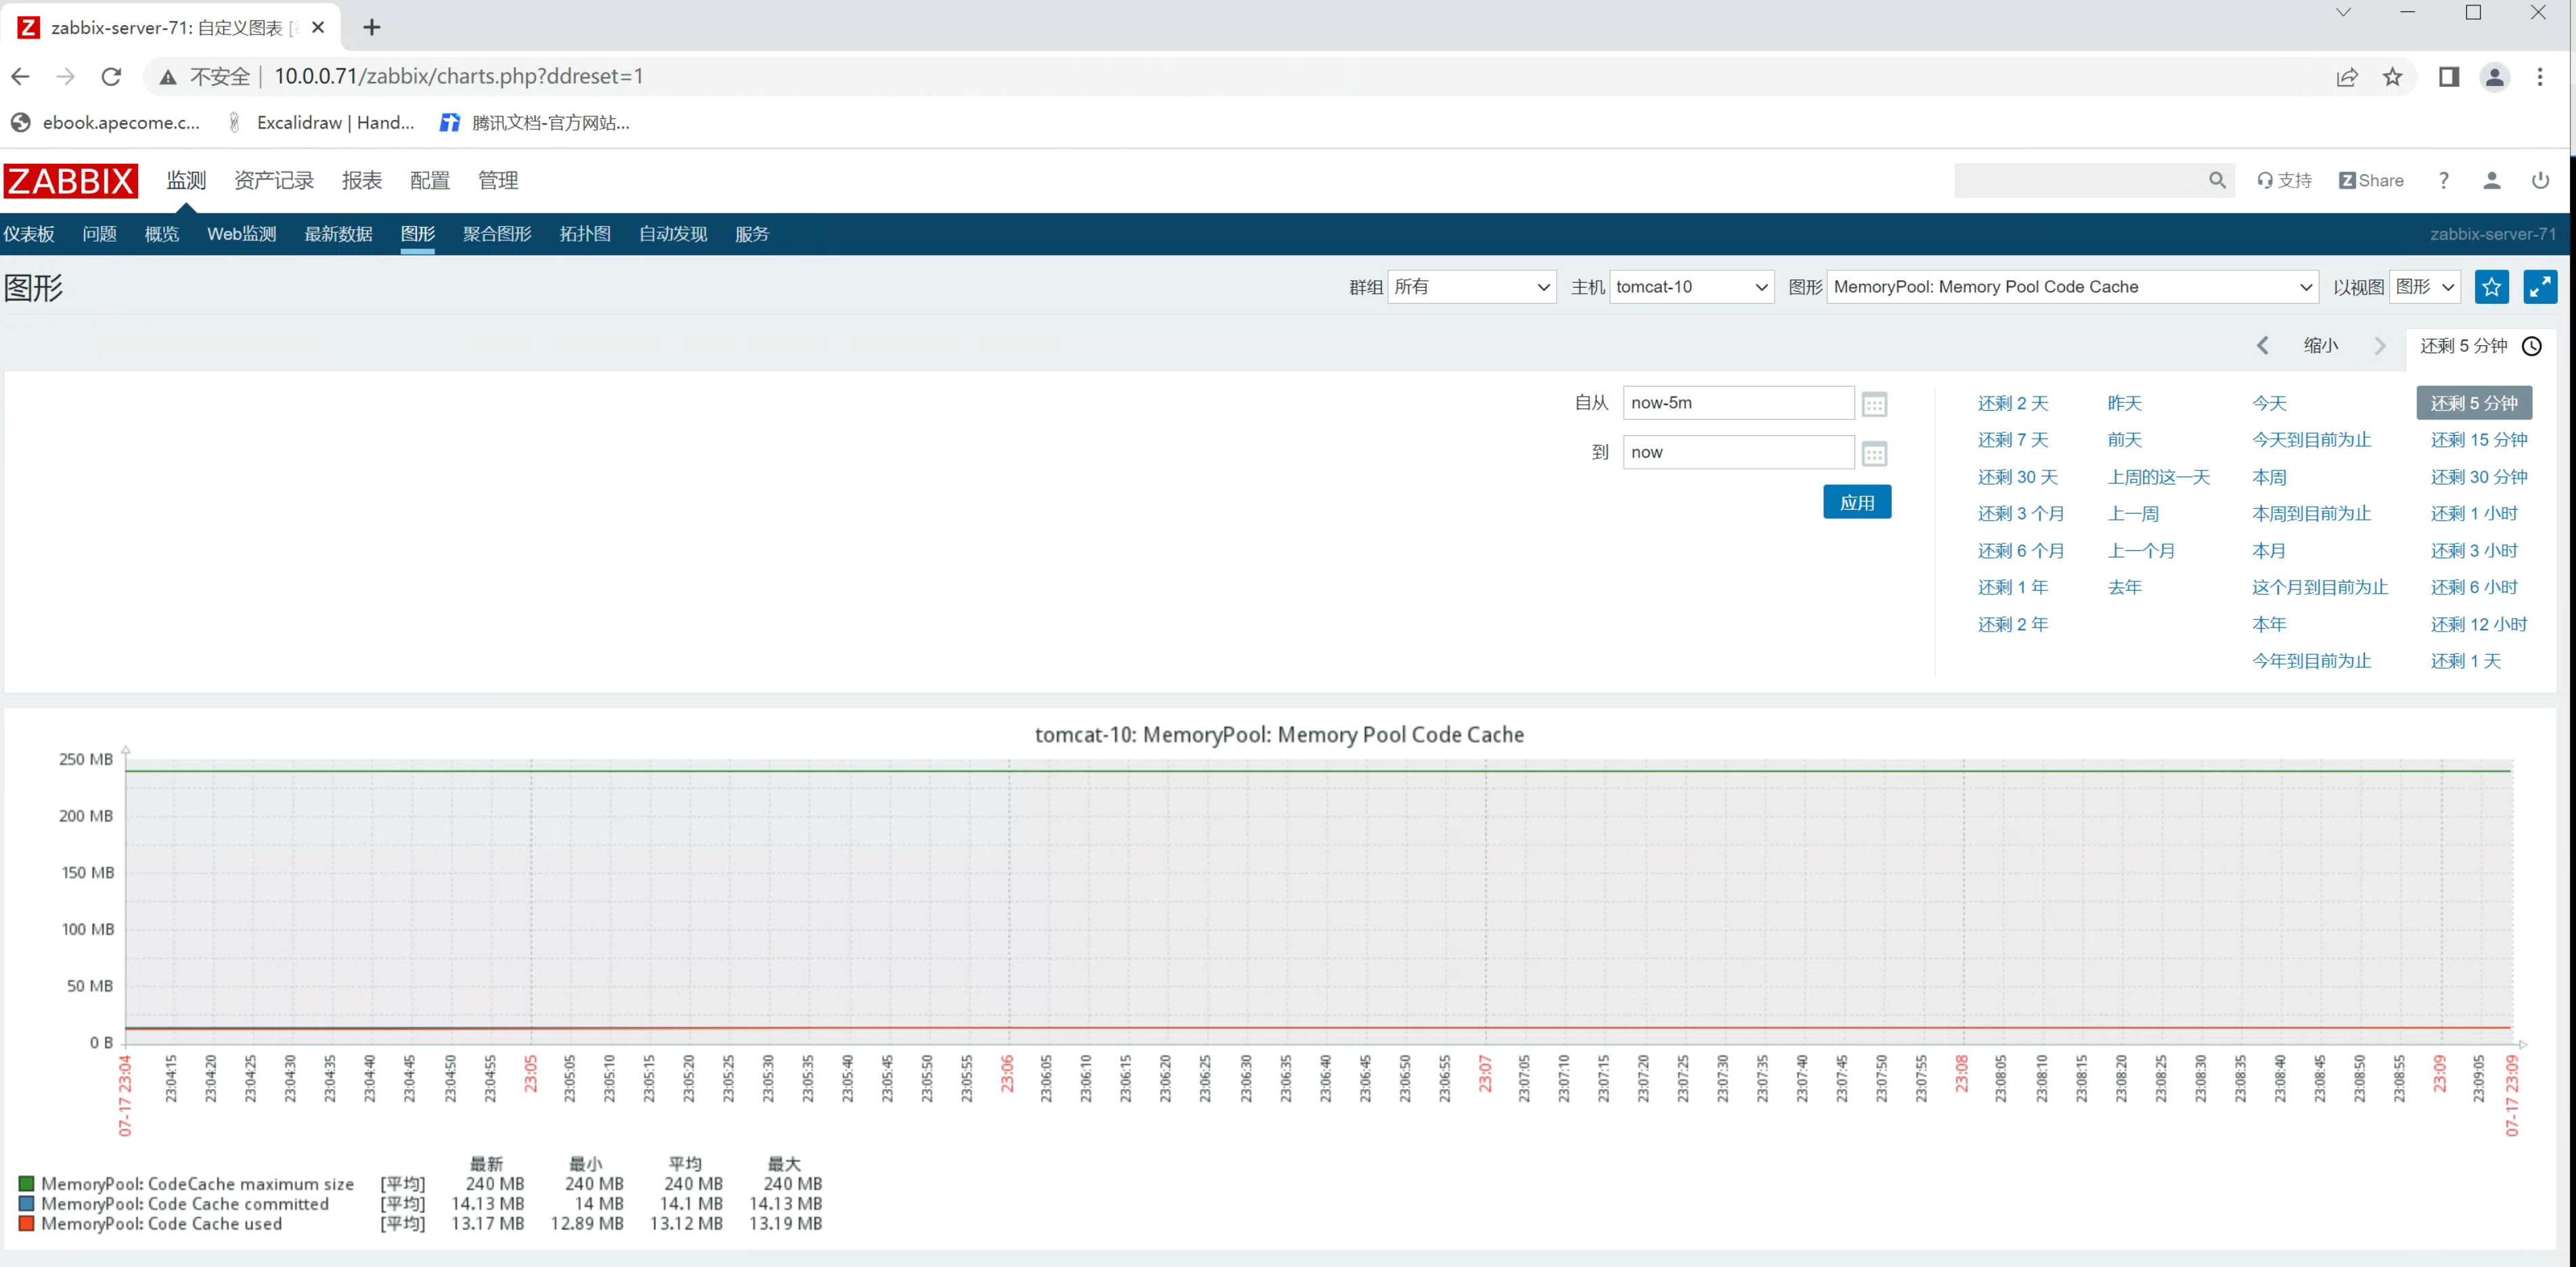Switch to 最新数据 tab
The height and width of the screenshot is (1267, 2576).
(338, 234)
